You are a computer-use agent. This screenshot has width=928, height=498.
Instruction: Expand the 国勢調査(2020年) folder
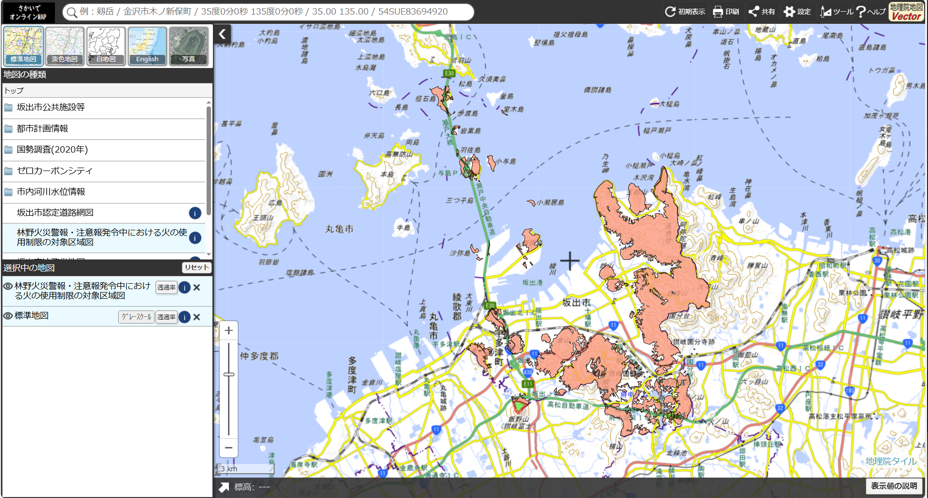pos(52,150)
